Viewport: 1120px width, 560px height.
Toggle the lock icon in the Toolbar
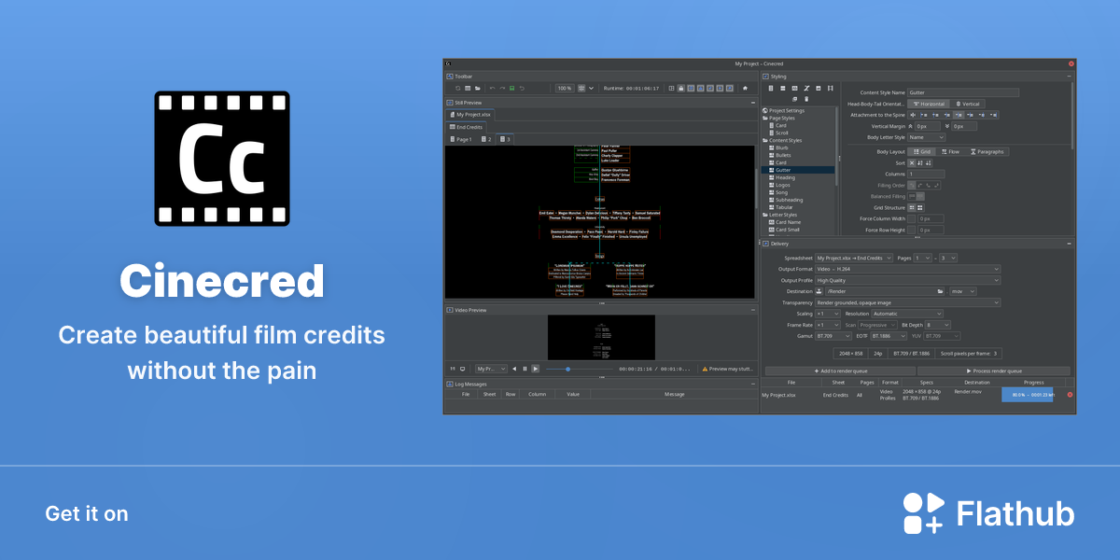(x=681, y=88)
